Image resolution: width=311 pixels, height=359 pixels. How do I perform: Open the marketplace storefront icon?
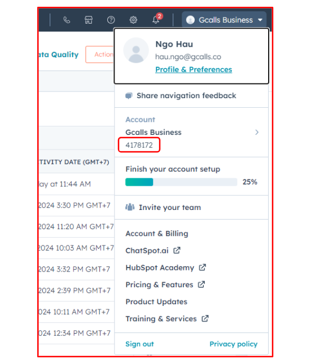coord(89,20)
